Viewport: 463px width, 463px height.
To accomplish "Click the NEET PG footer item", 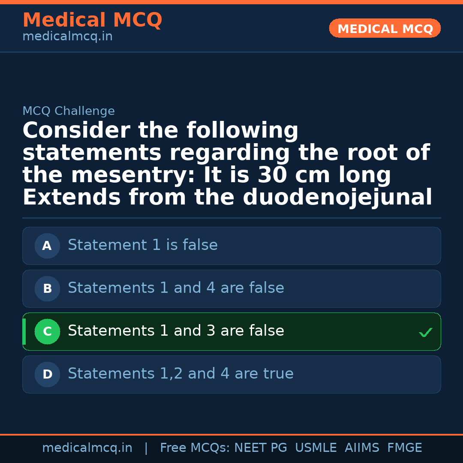I will tap(260, 447).
